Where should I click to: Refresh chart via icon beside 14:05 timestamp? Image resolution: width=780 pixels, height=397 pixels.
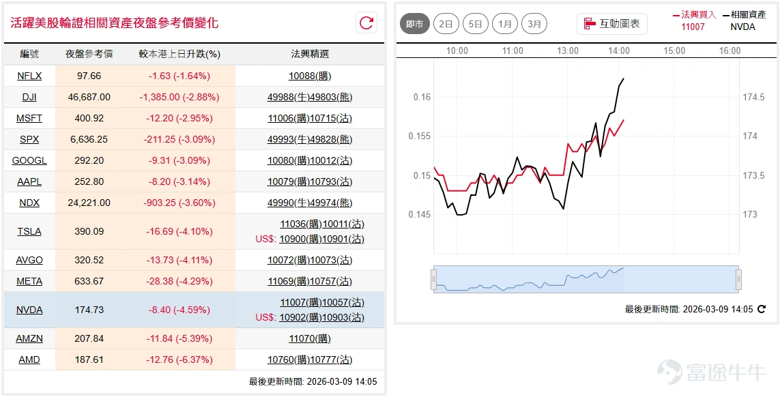click(x=761, y=310)
